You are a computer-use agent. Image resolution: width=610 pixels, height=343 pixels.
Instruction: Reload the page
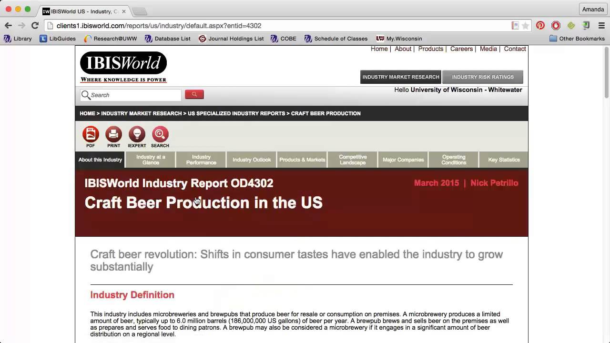[x=35, y=26]
